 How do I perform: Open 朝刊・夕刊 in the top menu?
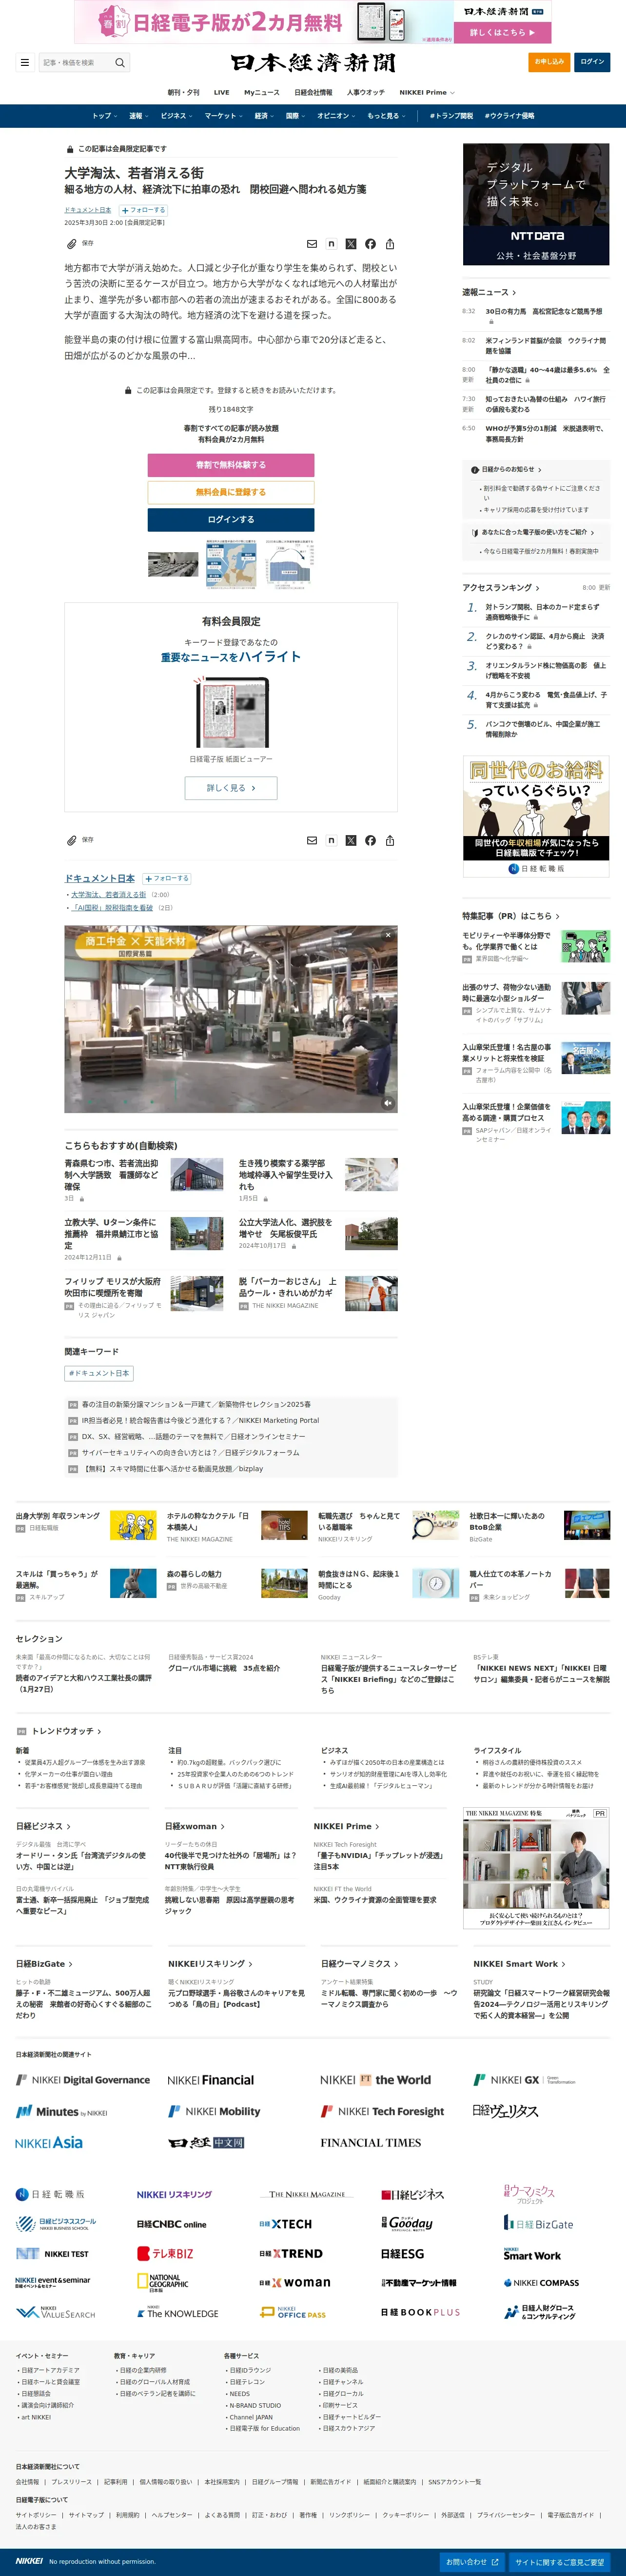183,92
